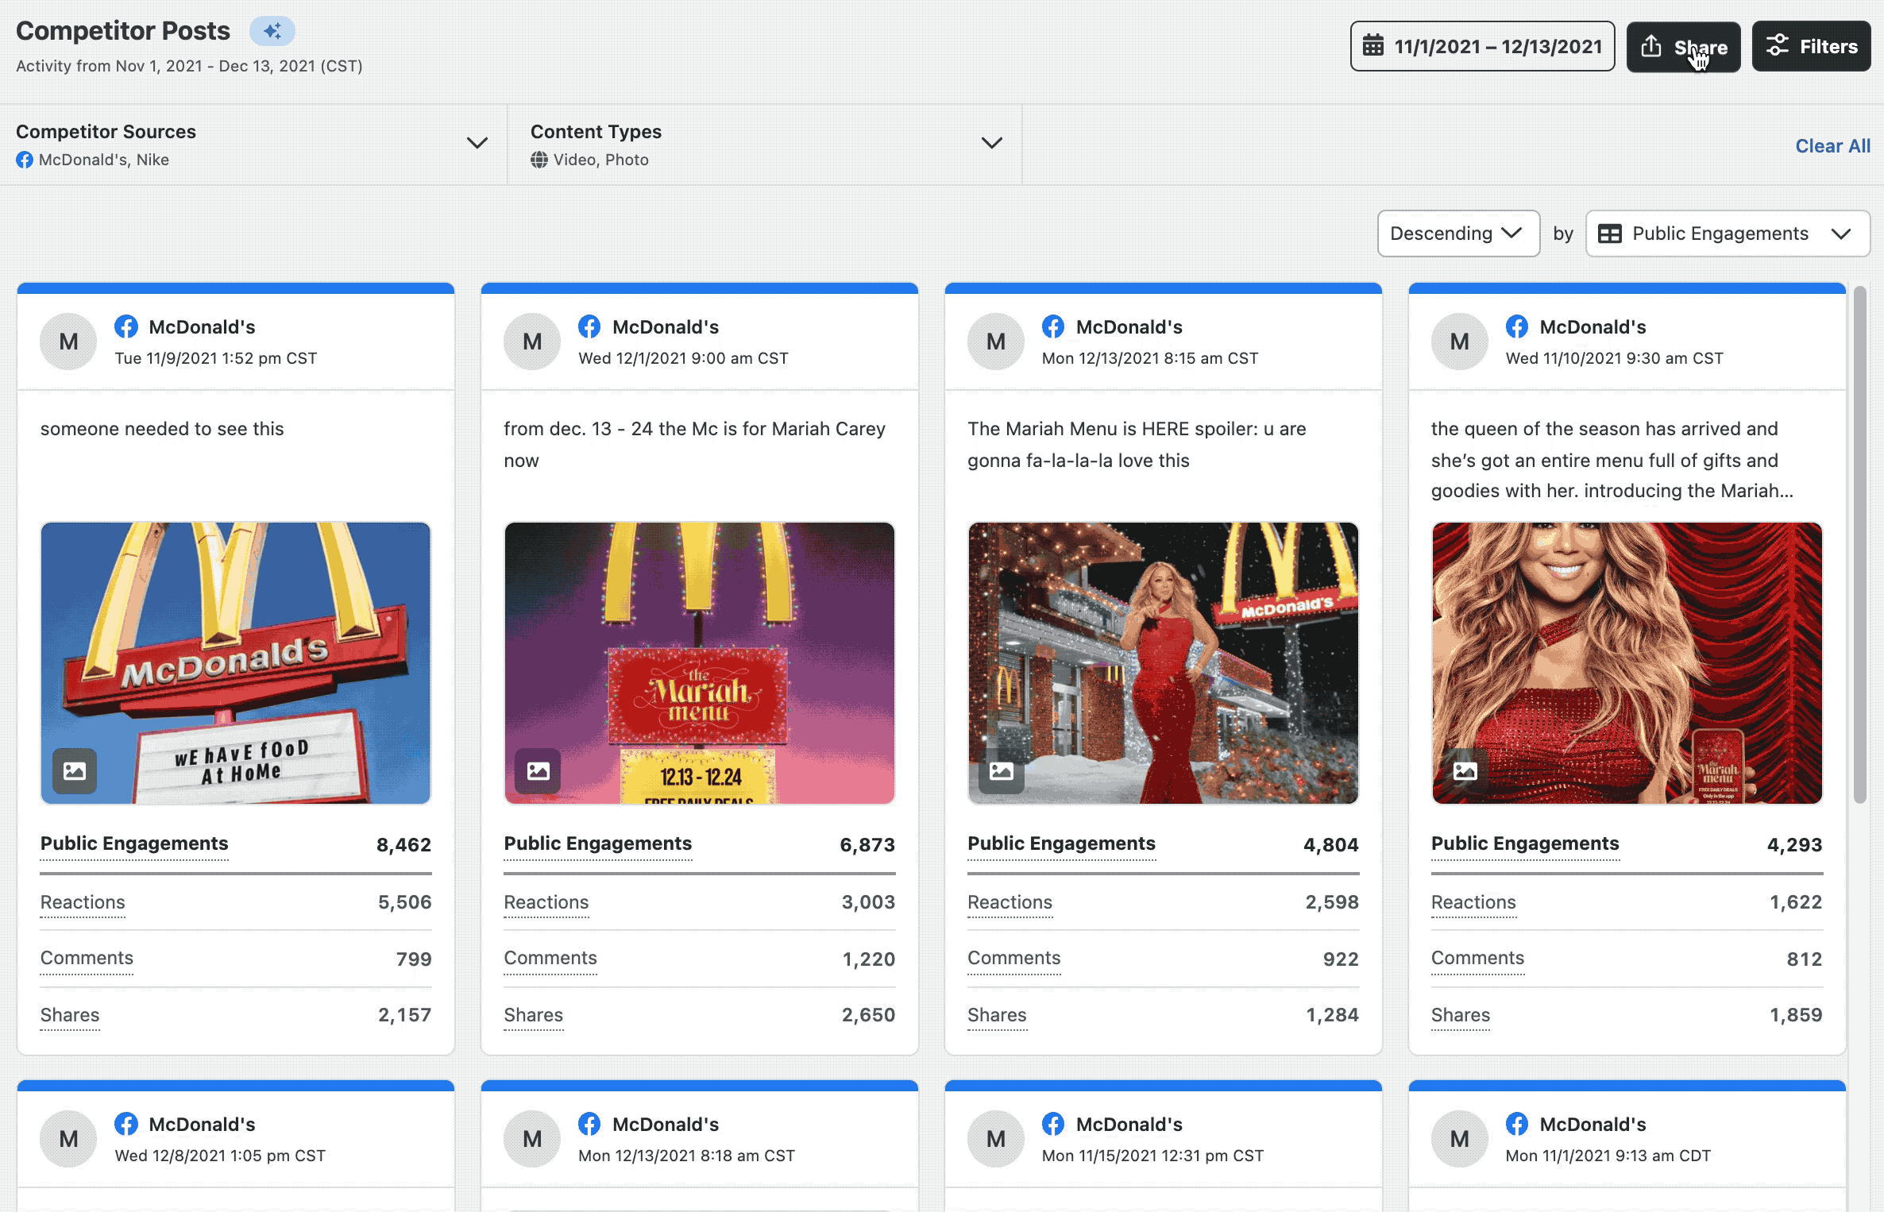Click timestamp 'Mon 11/1/2021 9:13 am CDT'
This screenshot has width=1884, height=1212.
(x=1608, y=1156)
